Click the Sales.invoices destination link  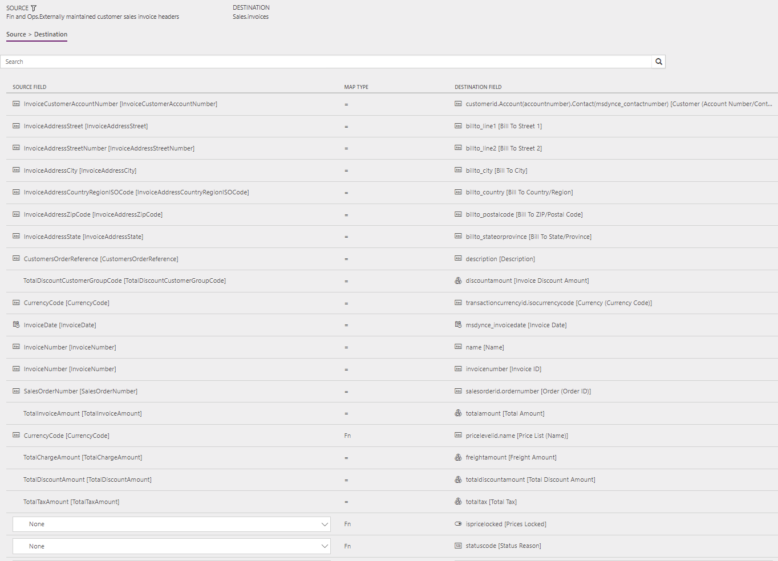[x=250, y=17]
